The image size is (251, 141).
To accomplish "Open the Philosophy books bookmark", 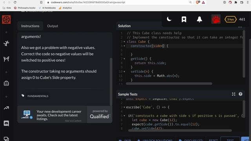I will click(x=25, y=8).
